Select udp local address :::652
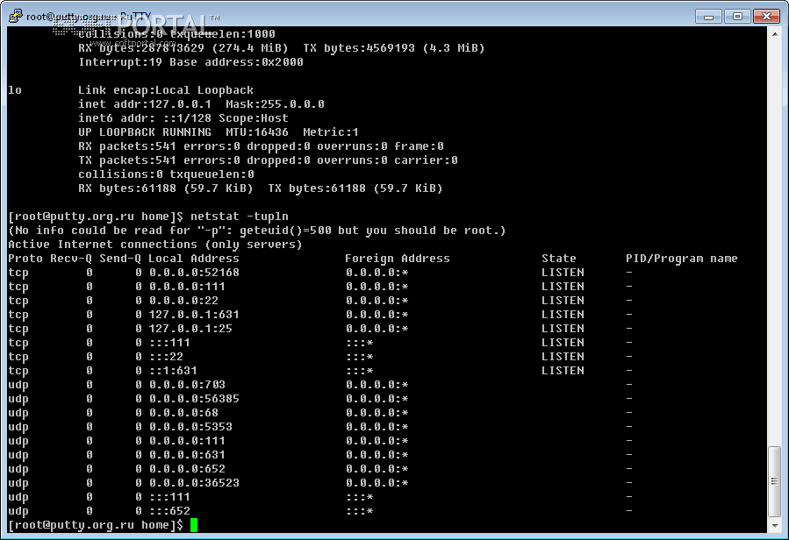 (169, 511)
